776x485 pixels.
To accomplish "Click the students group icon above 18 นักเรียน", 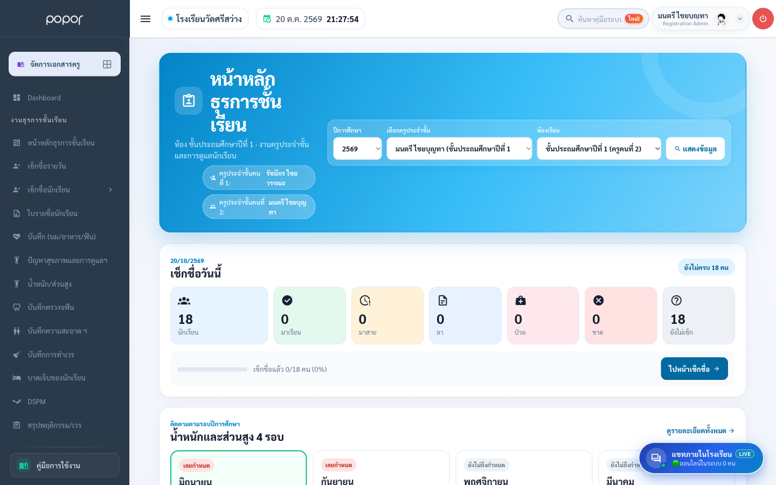I will (184, 301).
